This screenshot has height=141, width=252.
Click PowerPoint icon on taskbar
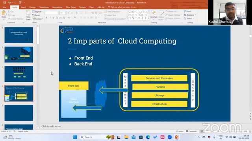coord(177,137)
